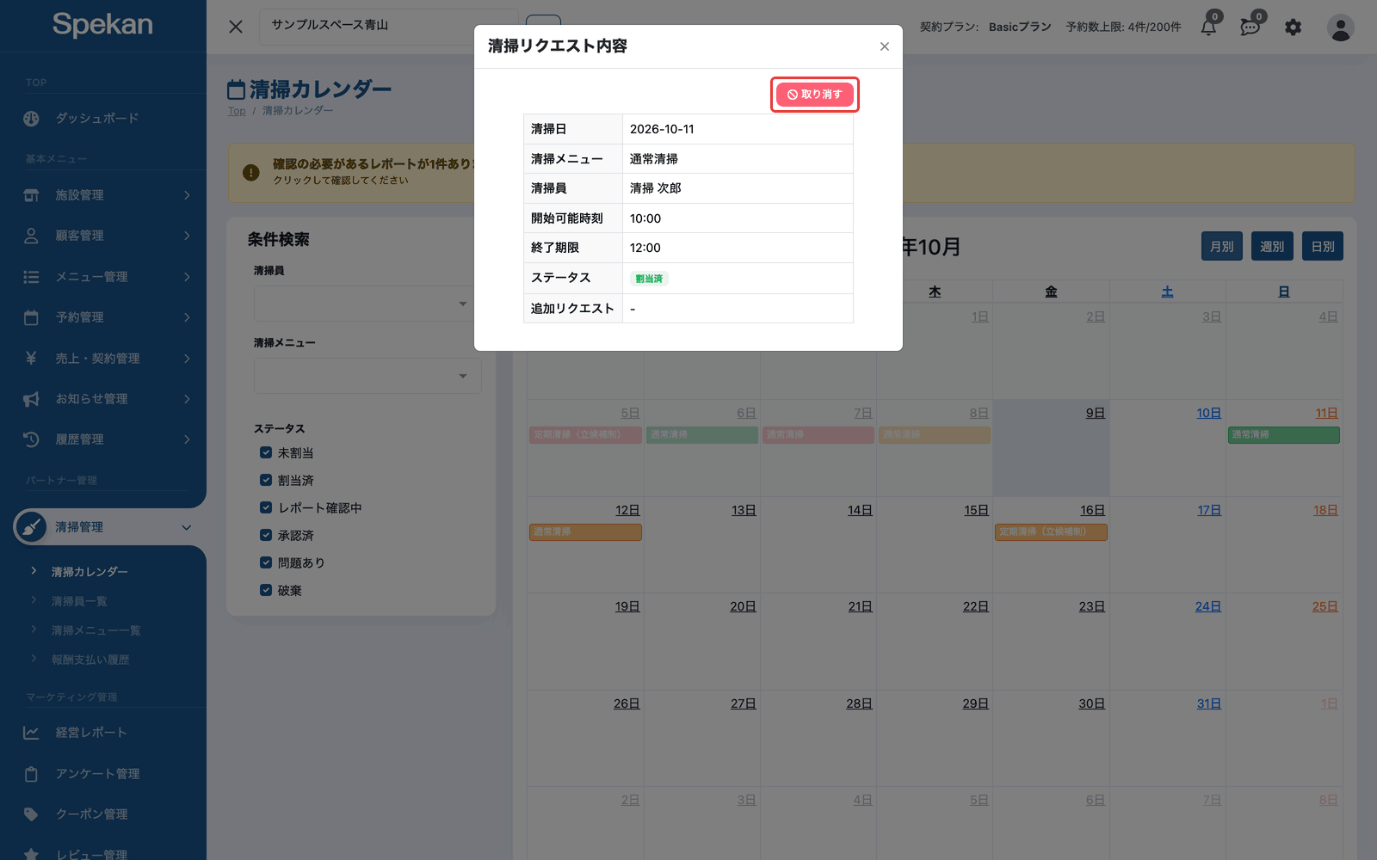Click the 顧客管理 person icon
Image resolution: width=1377 pixels, height=860 pixels.
click(x=32, y=236)
